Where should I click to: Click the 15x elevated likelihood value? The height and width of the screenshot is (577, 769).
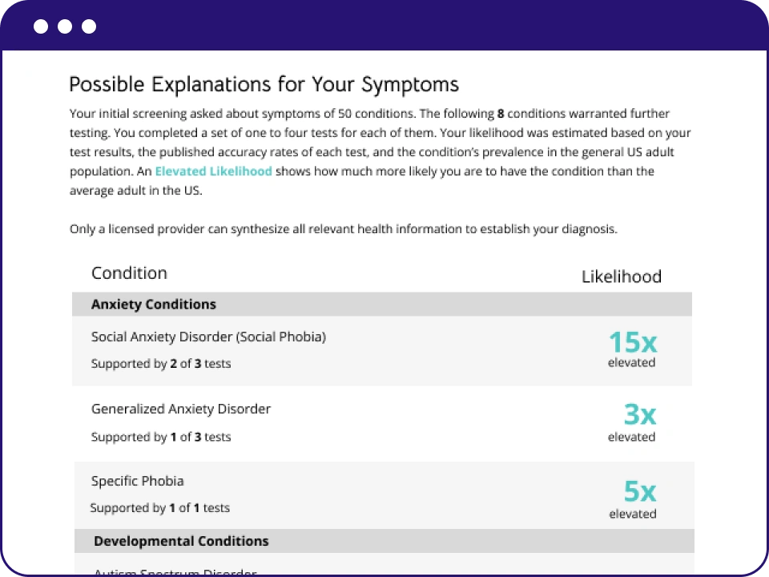pyautogui.click(x=632, y=343)
